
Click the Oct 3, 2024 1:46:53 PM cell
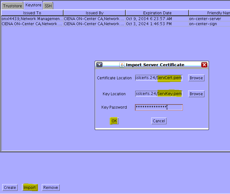click(157, 24)
